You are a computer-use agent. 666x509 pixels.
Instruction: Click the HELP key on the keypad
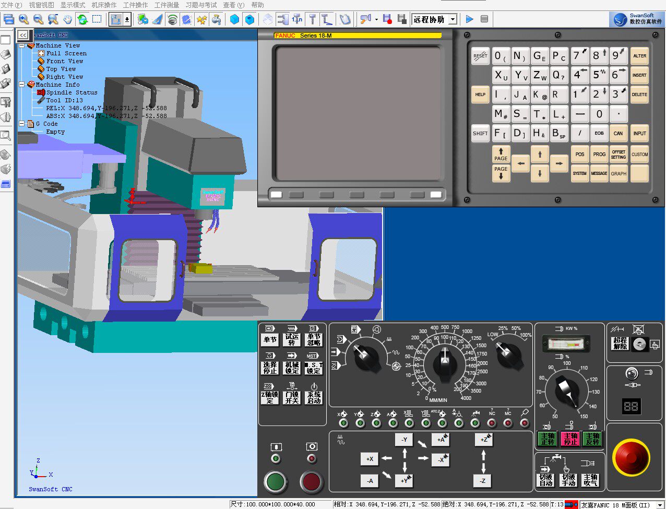pyautogui.click(x=480, y=94)
